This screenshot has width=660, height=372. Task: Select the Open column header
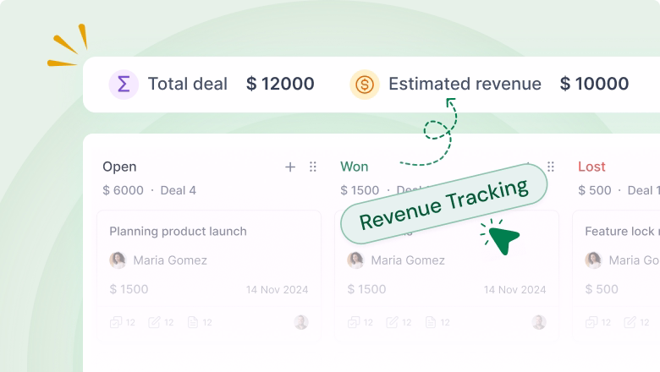(119, 167)
